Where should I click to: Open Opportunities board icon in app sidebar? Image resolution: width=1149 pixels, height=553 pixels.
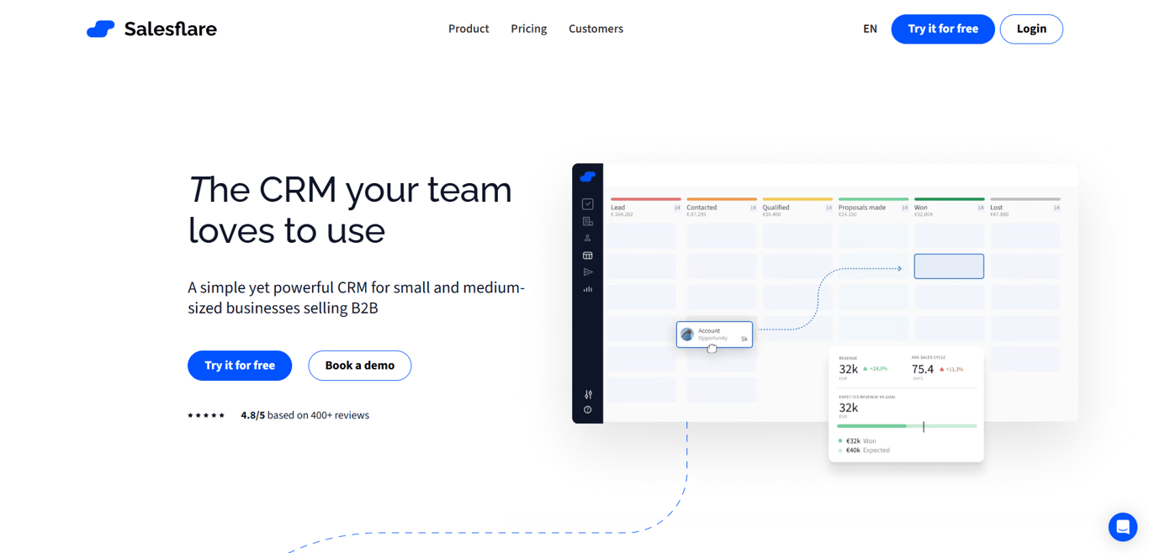(588, 255)
